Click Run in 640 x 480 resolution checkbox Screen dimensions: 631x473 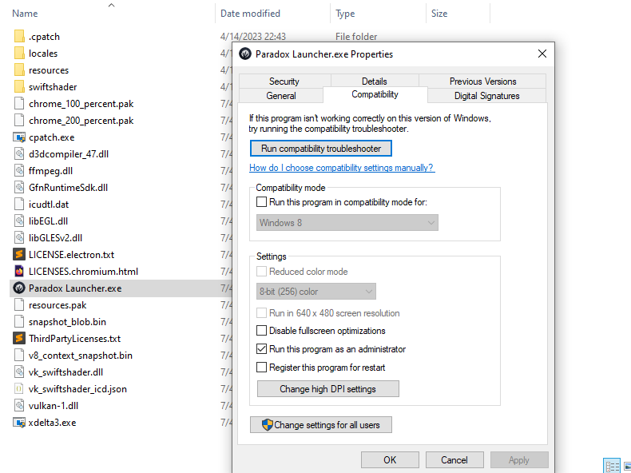click(x=261, y=312)
